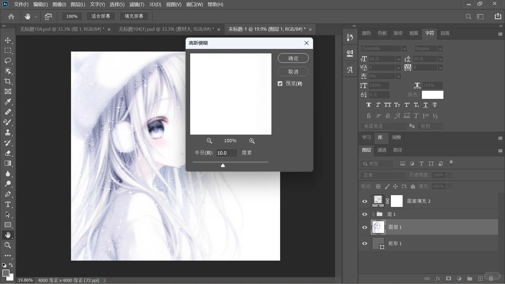
Task: Zoom in the Gaussian Blur preview
Action: point(252,141)
